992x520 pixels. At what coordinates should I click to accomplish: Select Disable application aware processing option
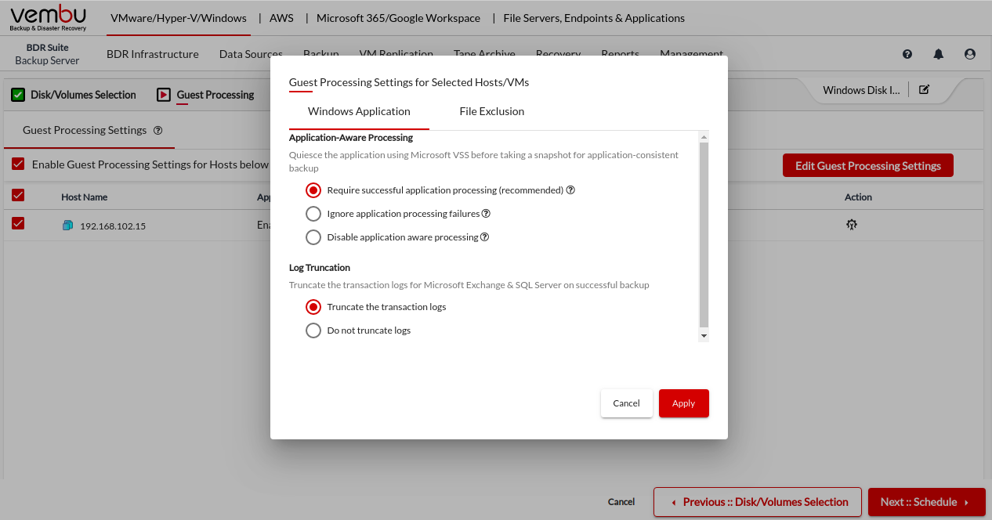coord(313,237)
